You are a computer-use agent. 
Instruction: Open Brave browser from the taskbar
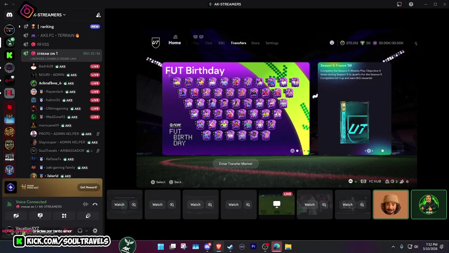click(219, 247)
